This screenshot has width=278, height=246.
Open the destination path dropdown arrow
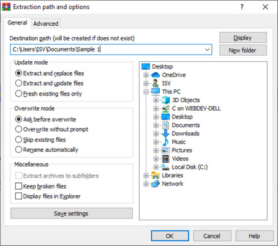(x=208, y=50)
